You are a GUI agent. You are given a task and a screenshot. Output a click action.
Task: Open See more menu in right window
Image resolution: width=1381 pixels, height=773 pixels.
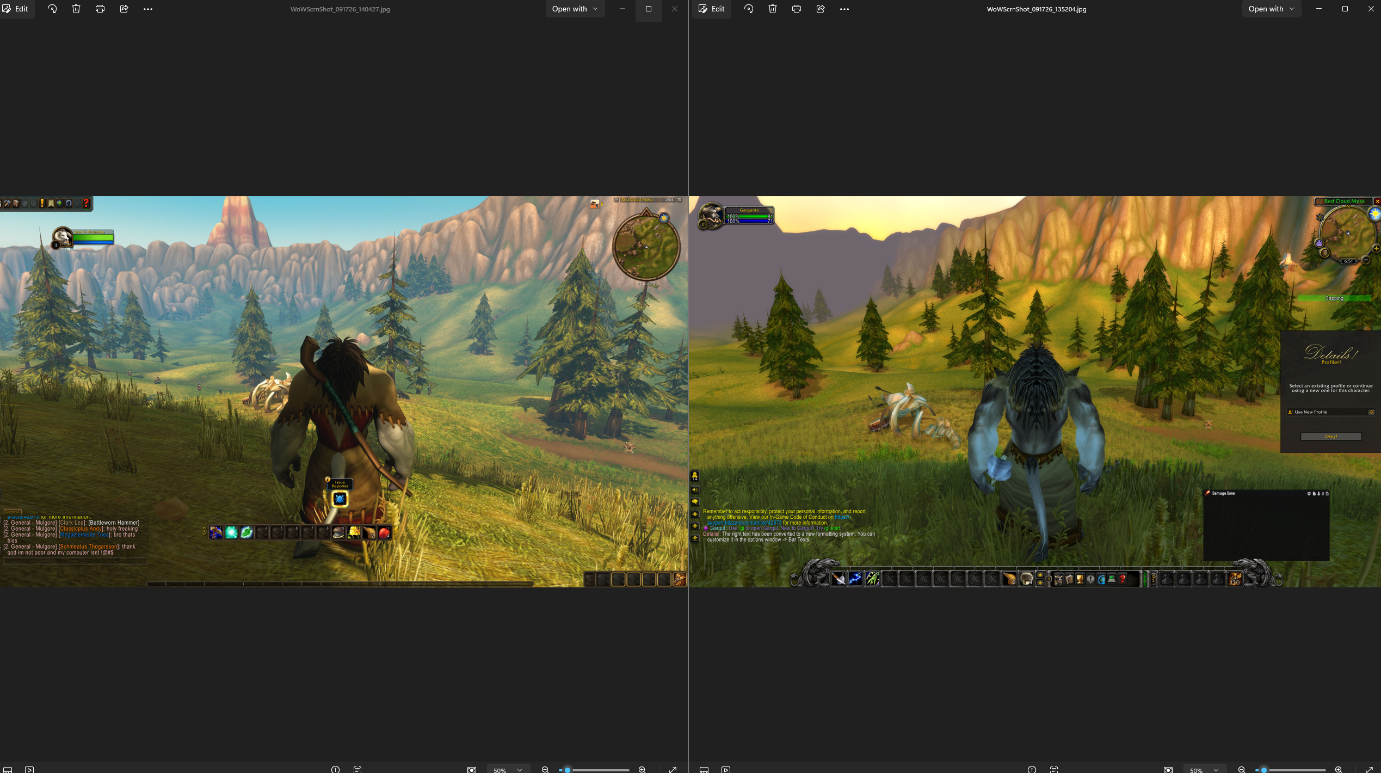click(x=844, y=9)
